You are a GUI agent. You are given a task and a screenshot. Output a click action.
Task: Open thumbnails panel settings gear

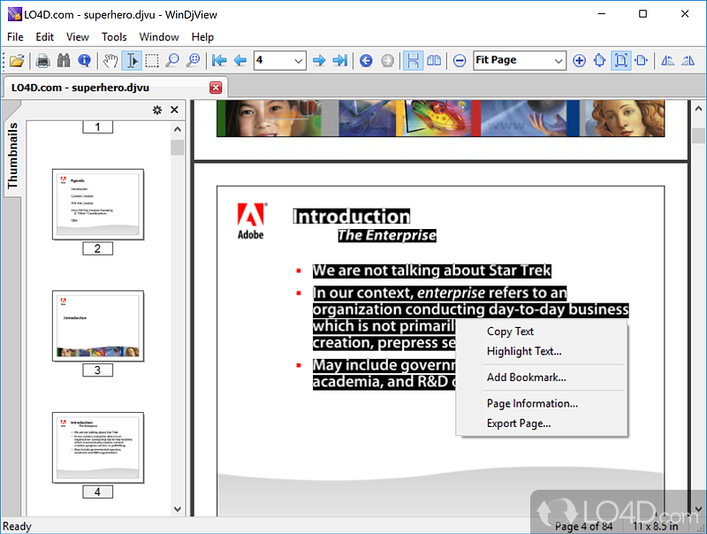[157, 110]
